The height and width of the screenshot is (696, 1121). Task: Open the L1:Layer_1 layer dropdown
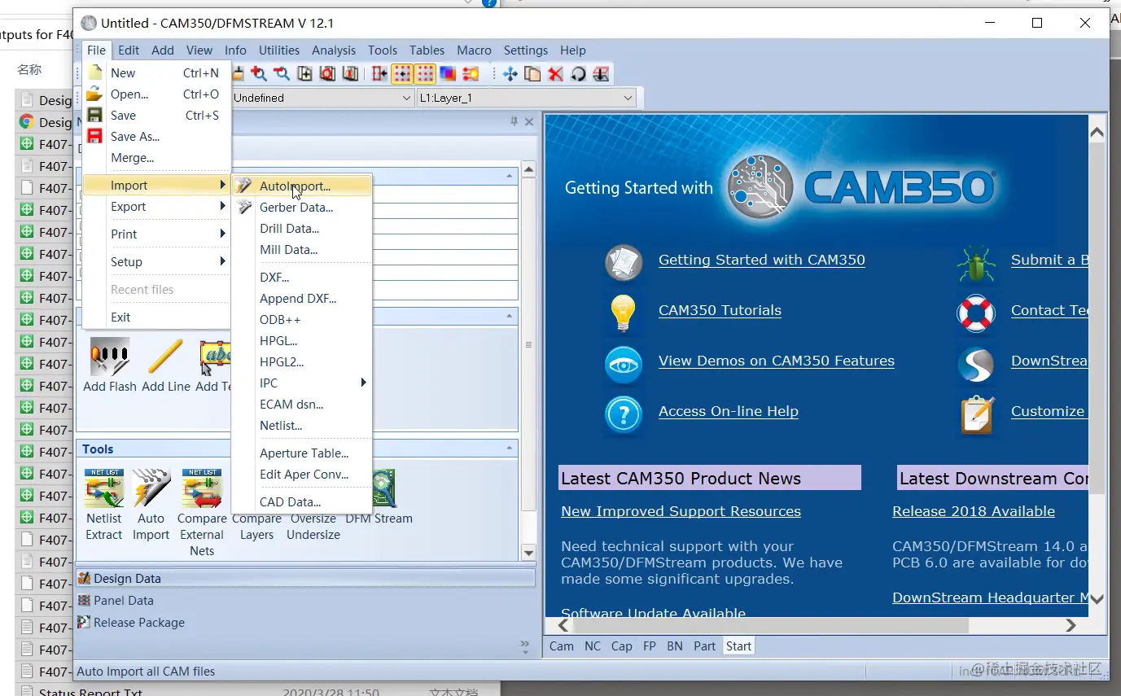pyautogui.click(x=526, y=98)
